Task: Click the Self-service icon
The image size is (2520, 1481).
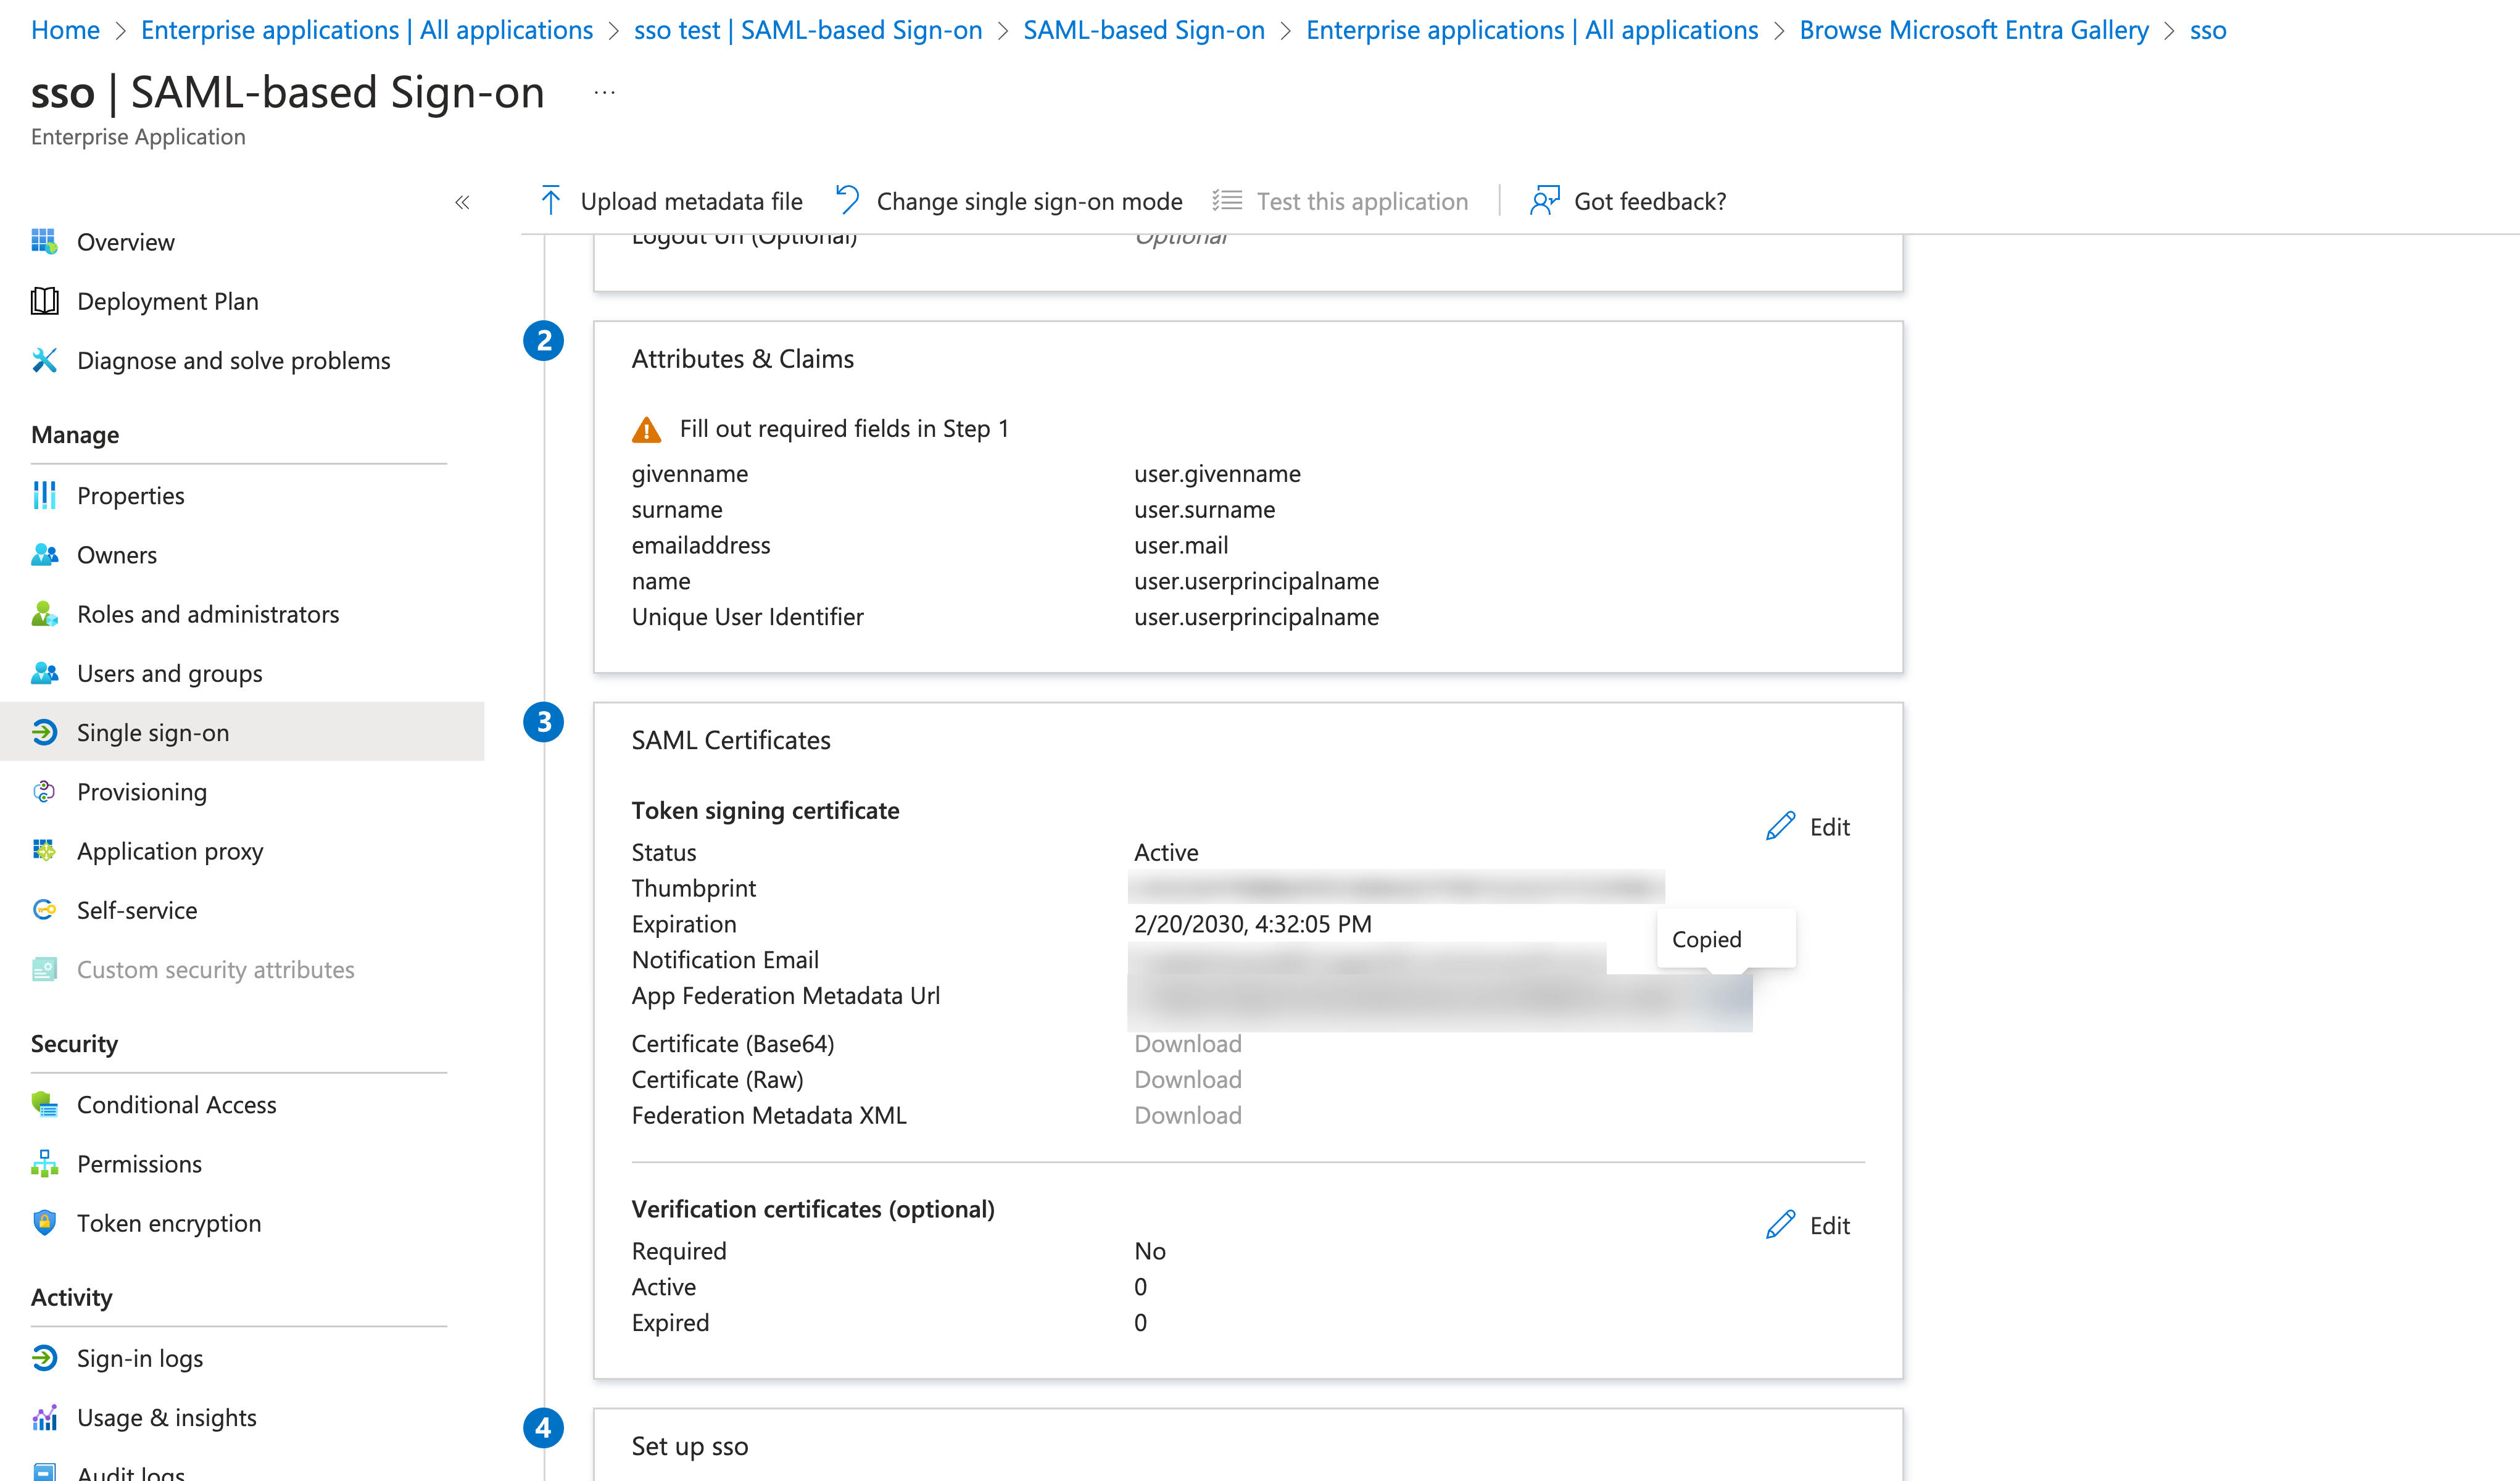Action: 44,910
